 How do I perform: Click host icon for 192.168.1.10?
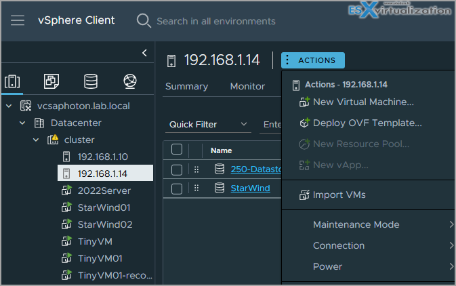(x=66, y=157)
